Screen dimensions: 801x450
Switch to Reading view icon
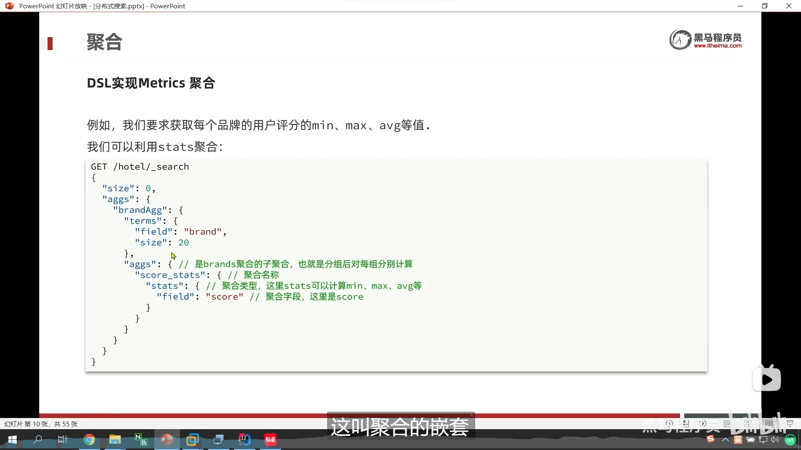pos(769,424)
